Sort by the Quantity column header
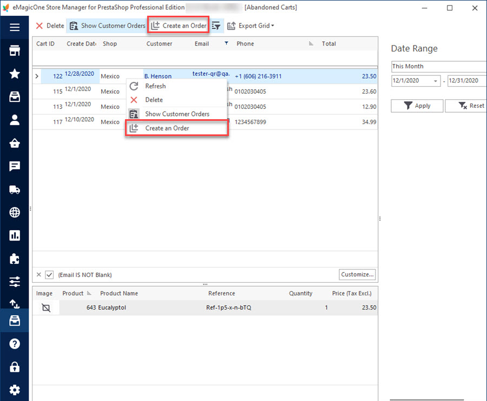Viewport: 487px width, 401px height. pyautogui.click(x=300, y=293)
